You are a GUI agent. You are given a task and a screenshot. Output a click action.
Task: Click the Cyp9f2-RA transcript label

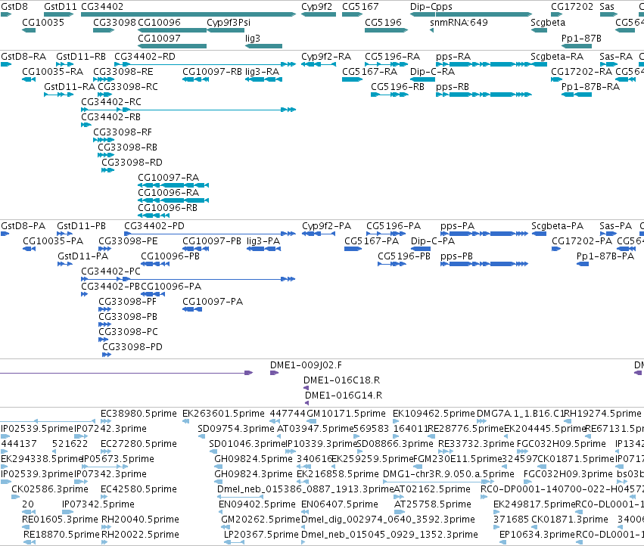[x=326, y=57]
